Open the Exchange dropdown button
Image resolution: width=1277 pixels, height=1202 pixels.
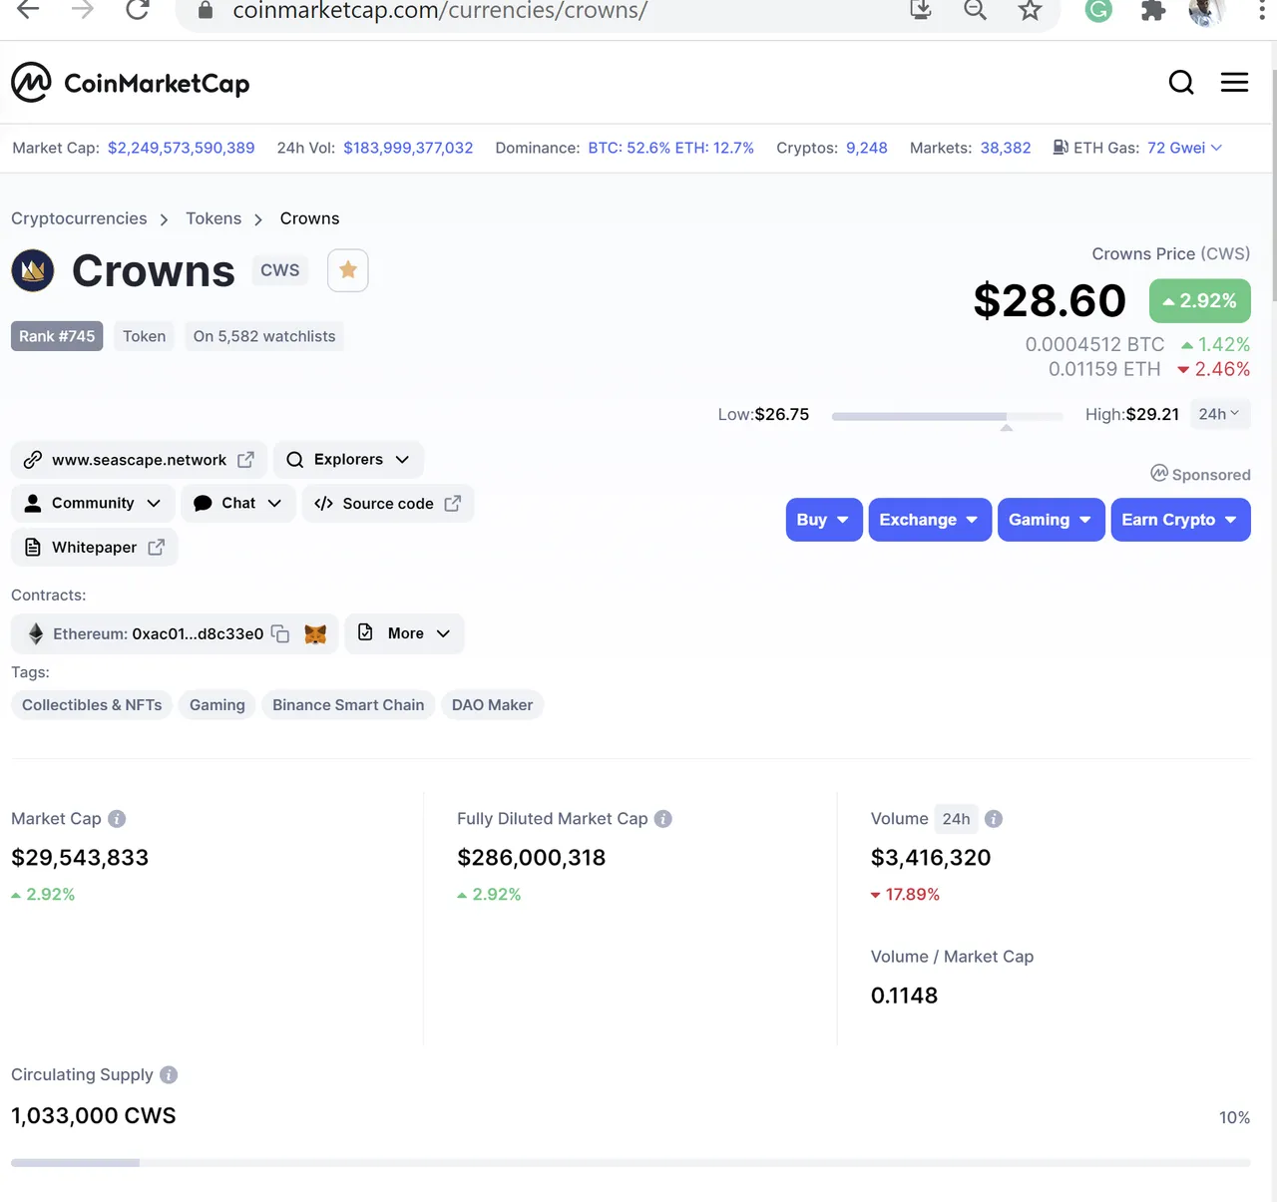930,520
